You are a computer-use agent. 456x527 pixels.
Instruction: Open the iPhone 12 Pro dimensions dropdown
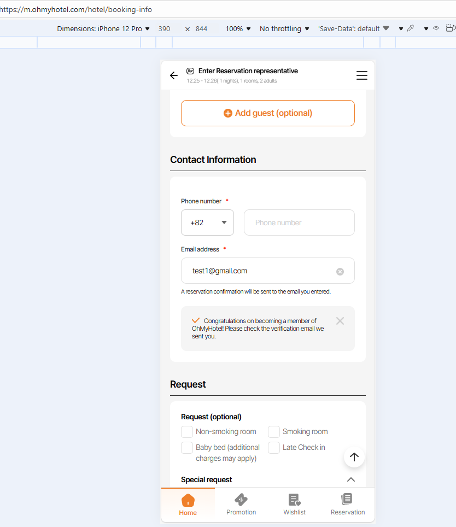(x=103, y=28)
